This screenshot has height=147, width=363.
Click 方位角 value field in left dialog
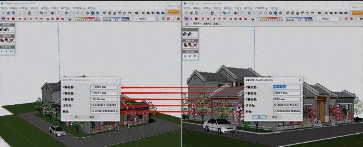tap(104, 105)
